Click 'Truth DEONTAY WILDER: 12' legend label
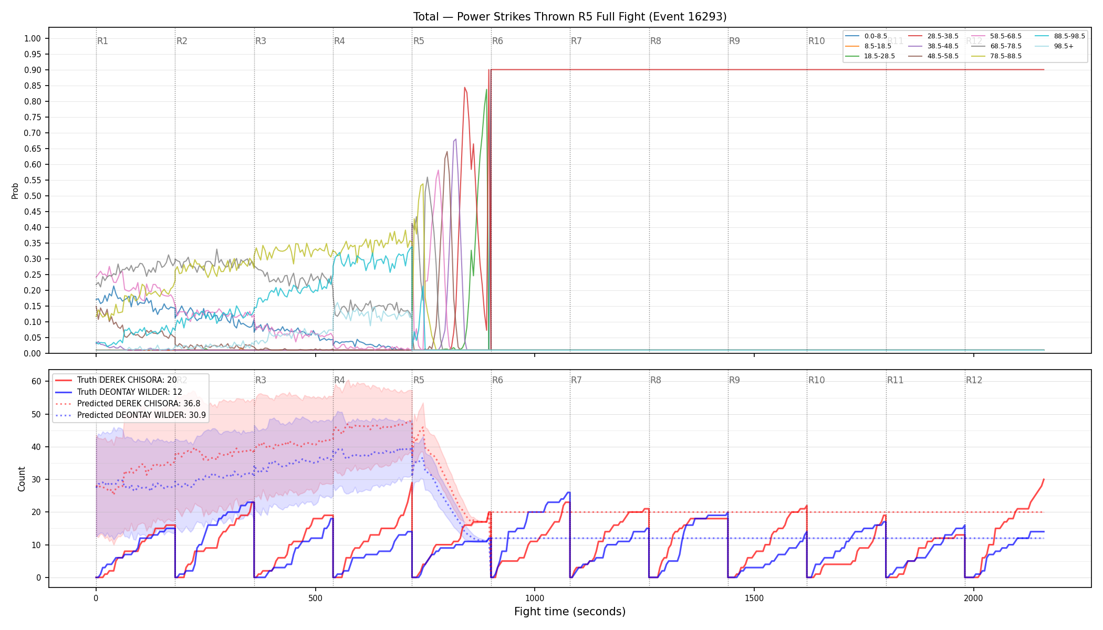The height and width of the screenshot is (630, 1103). click(x=129, y=392)
